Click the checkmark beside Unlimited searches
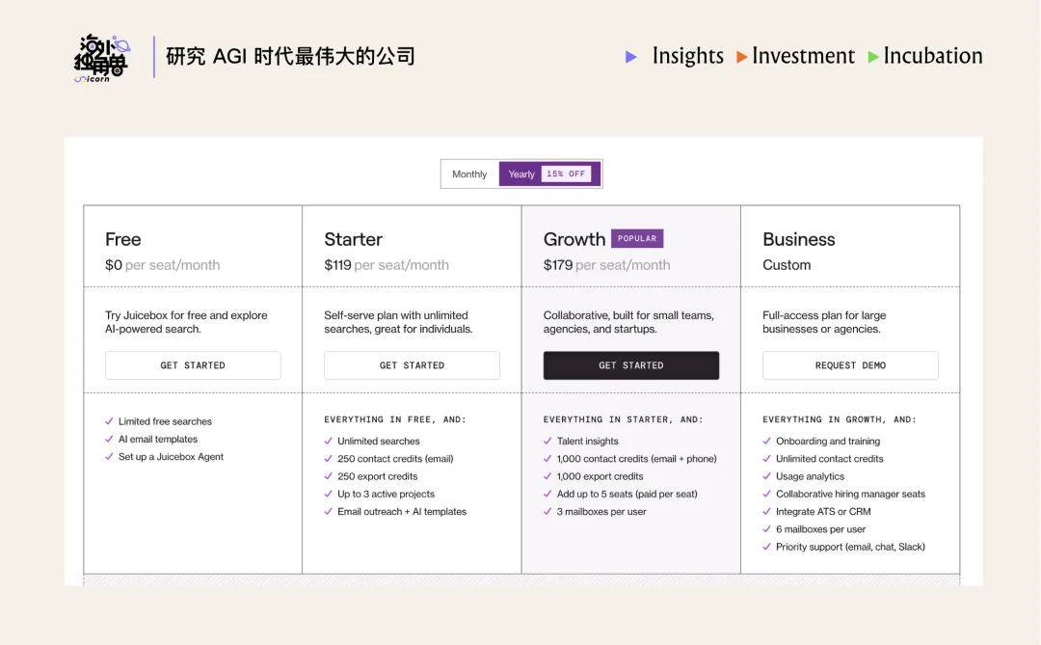 click(x=329, y=441)
